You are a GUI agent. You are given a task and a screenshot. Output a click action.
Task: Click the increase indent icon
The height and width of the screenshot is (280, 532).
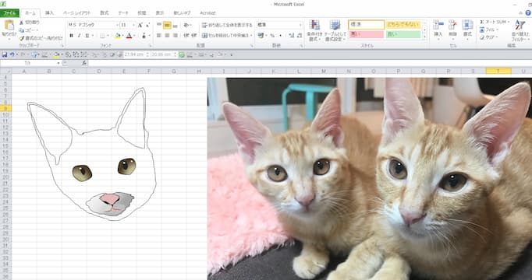(193, 36)
